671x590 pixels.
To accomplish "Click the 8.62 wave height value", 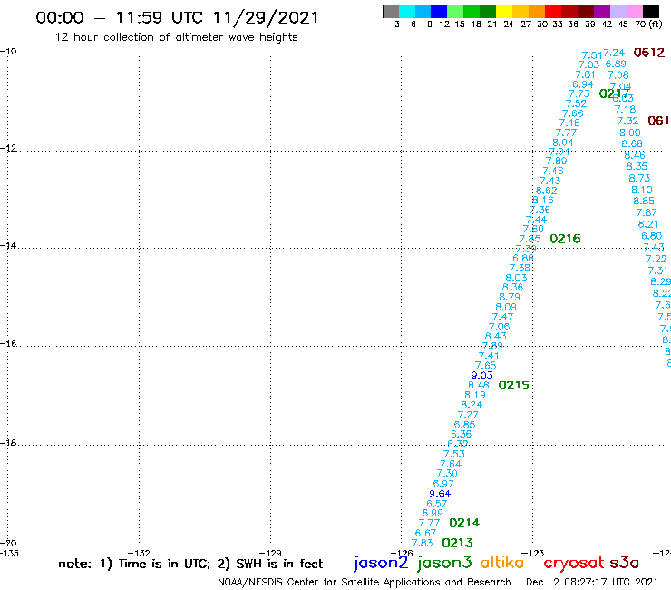I will [547, 191].
